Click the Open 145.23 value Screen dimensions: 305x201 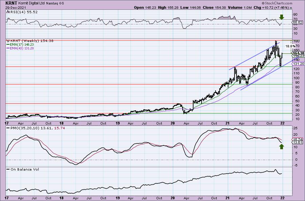tap(145, 7)
